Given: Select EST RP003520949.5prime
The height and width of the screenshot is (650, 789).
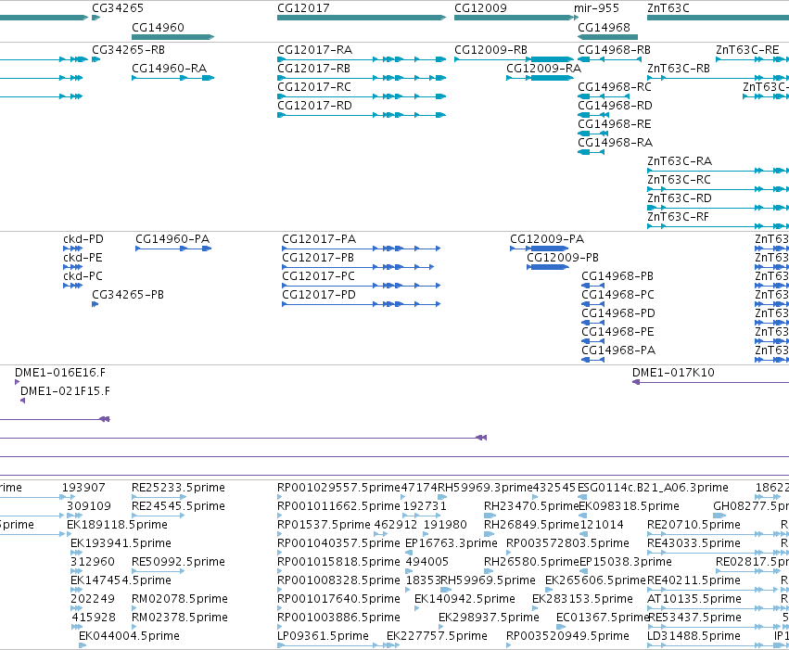Looking at the screenshot, I should 567,636.
